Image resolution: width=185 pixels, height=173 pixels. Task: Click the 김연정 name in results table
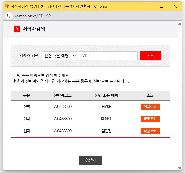(x=106, y=131)
